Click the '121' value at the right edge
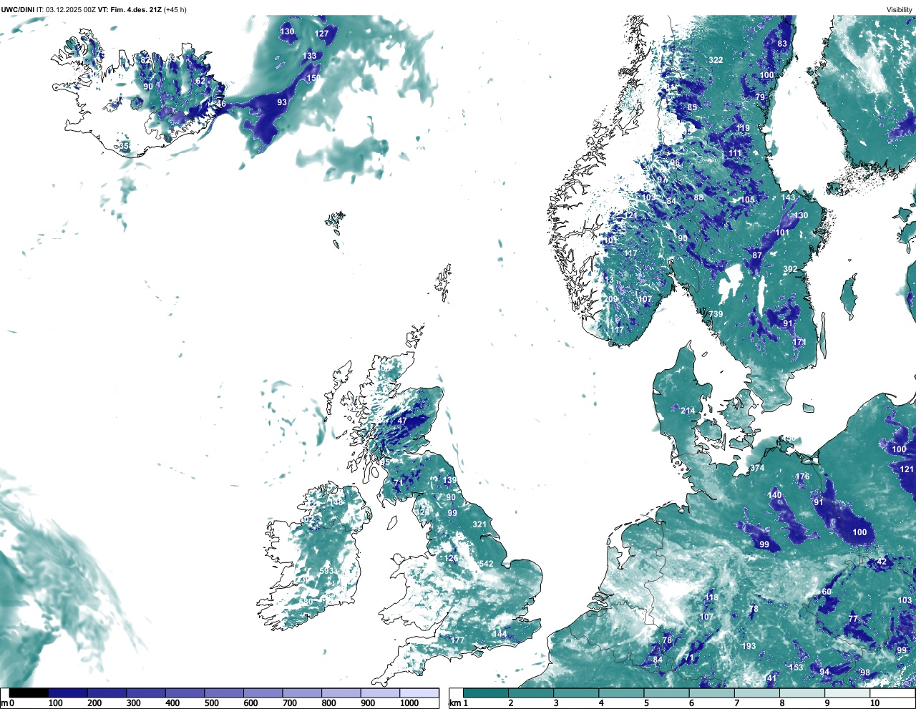The height and width of the screenshot is (709, 916). pos(907,469)
